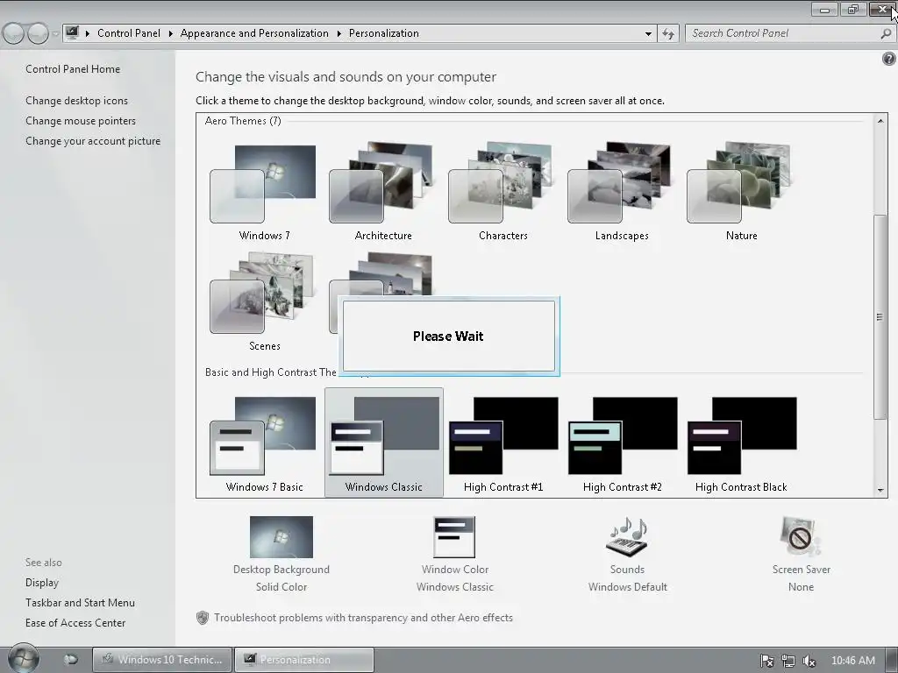Open Desktop Background settings icon
Screen dimensions: 898x673
pos(282,537)
